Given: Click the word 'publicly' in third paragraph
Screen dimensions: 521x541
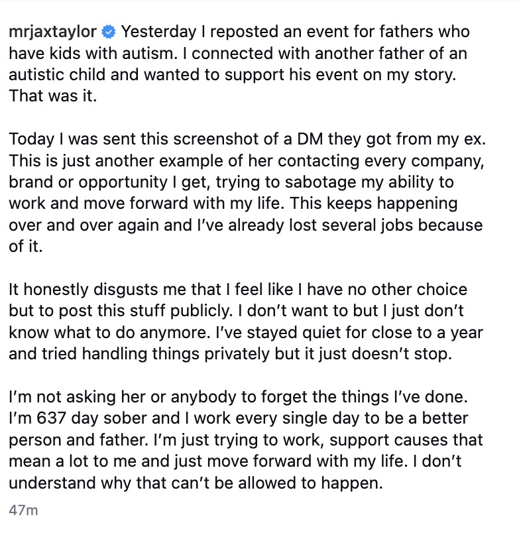Looking at the screenshot, I should tap(199, 311).
